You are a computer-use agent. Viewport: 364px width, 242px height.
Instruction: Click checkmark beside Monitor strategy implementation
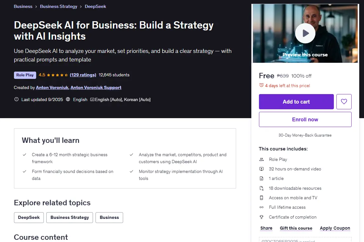coord(131,172)
